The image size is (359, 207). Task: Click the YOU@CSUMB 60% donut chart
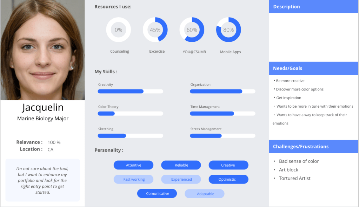point(192,30)
